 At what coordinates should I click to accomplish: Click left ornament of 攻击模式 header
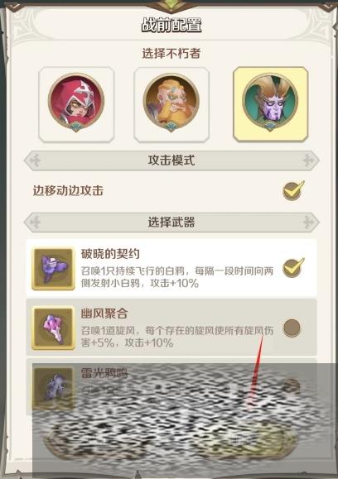(36, 160)
